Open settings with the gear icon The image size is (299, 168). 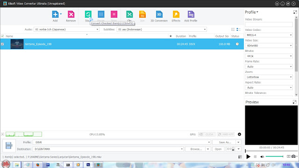tap(239, 134)
